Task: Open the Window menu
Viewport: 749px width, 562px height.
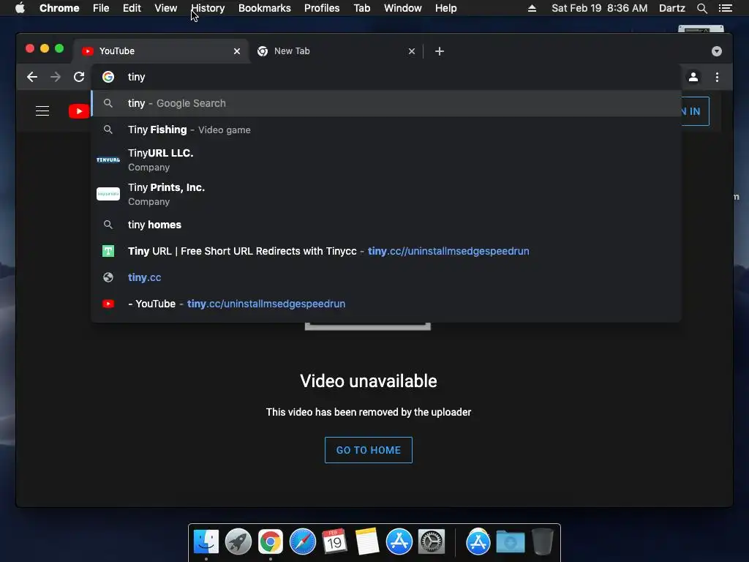Action: [x=403, y=8]
